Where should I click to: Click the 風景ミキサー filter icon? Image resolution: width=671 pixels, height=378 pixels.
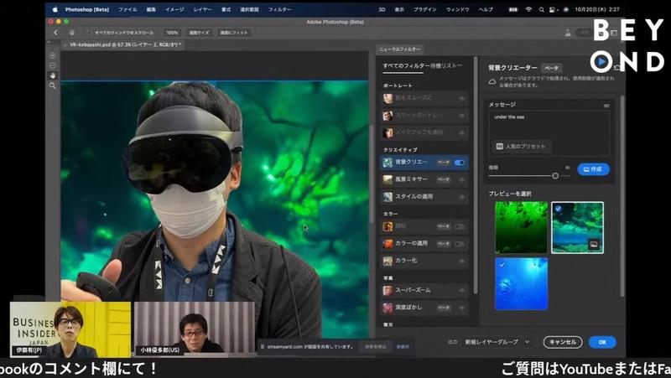coord(388,179)
